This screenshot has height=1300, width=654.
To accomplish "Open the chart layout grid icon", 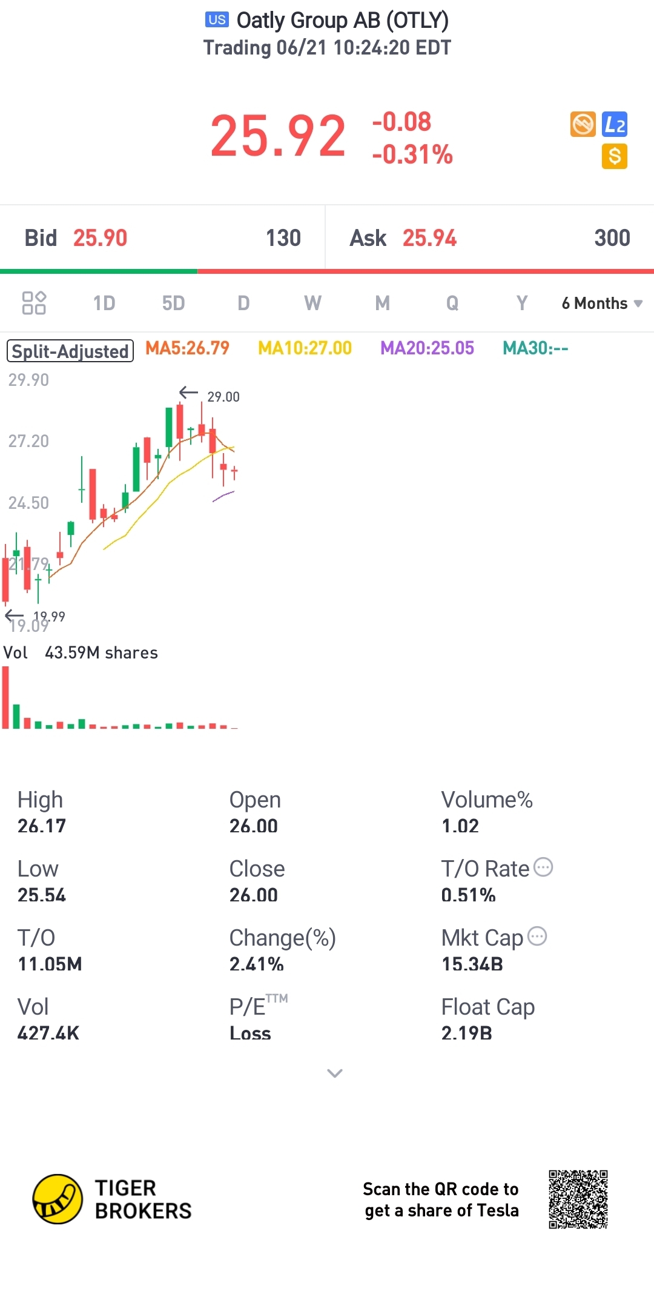I will point(34,303).
